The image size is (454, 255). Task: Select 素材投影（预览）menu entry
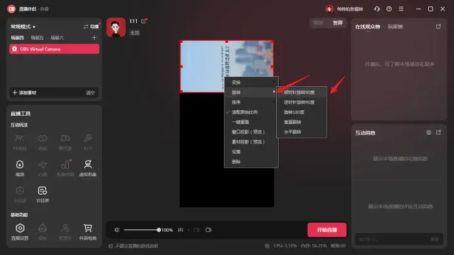click(x=252, y=142)
